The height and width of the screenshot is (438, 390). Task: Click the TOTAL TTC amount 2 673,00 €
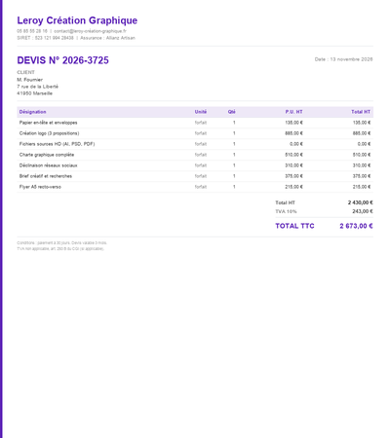pos(356,226)
